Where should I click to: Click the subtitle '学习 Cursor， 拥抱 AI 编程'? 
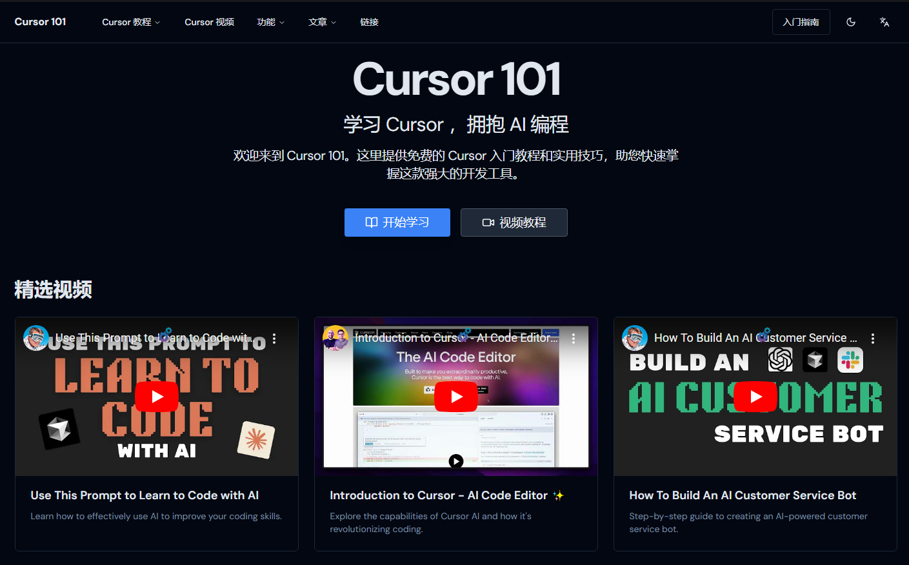[456, 124]
